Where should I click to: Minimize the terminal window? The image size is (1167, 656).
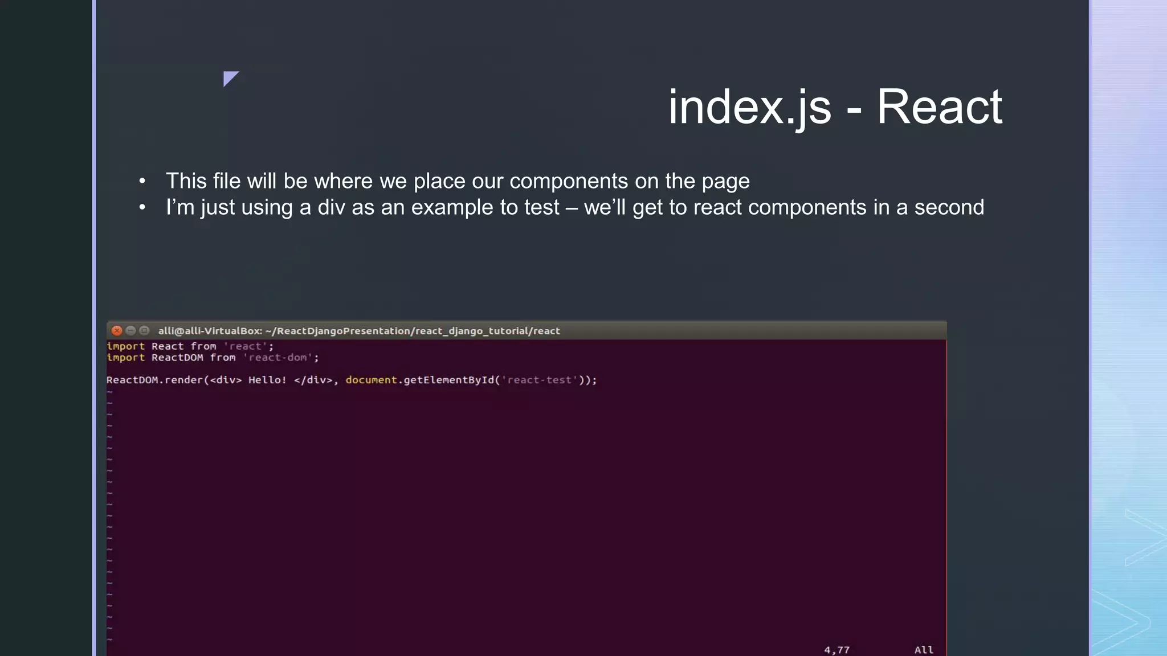pos(130,331)
